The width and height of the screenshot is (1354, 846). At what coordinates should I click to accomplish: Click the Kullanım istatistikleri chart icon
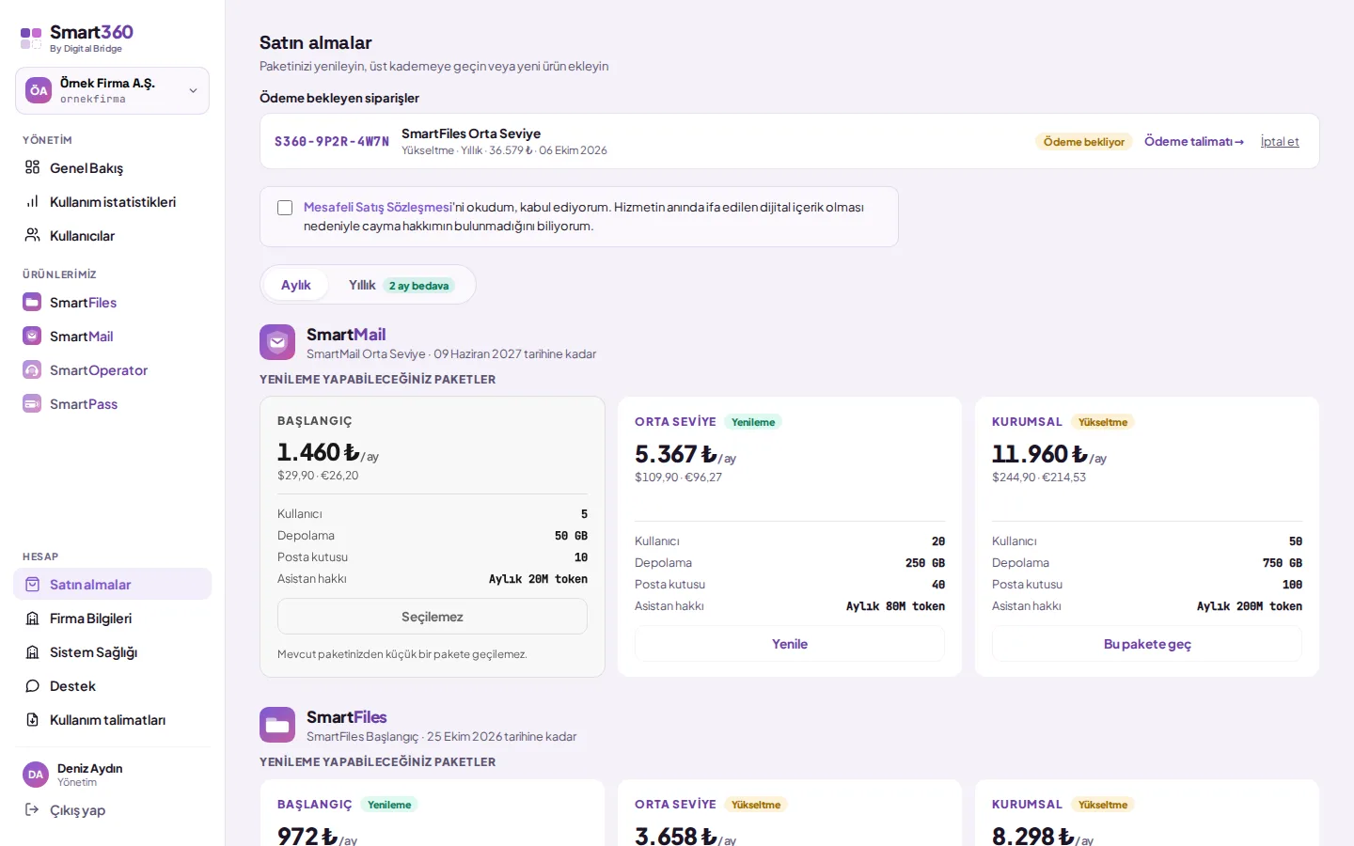(x=32, y=201)
